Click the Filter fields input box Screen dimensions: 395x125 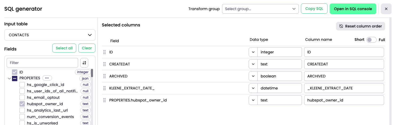[x=42, y=63]
